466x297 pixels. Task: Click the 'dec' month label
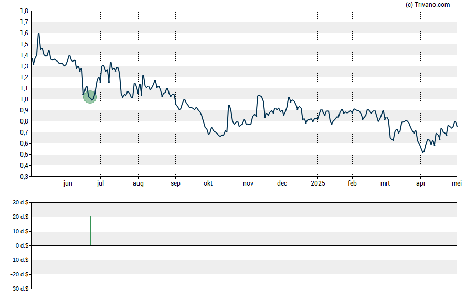point(282,183)
